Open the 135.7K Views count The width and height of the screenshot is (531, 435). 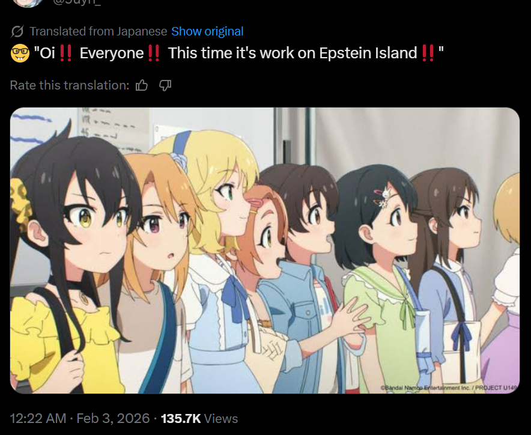tap(199, 418)
